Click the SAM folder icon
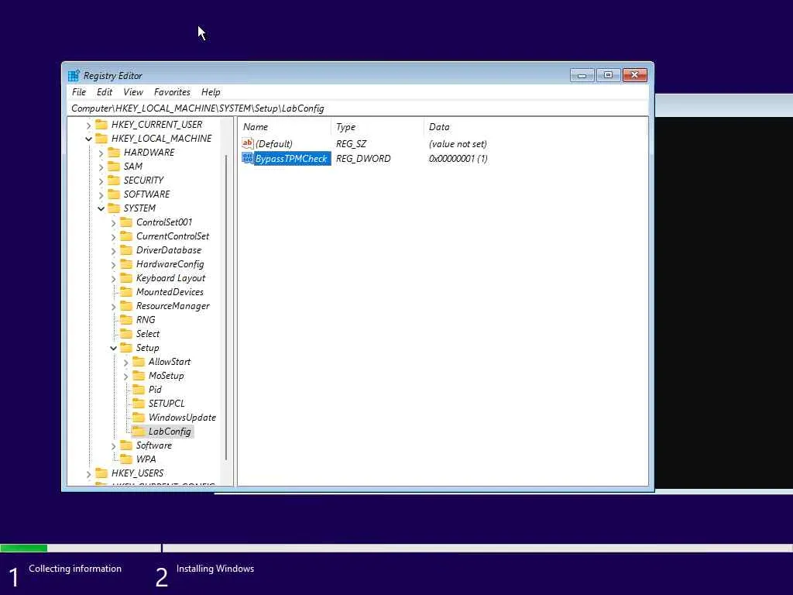 (115, 167)
